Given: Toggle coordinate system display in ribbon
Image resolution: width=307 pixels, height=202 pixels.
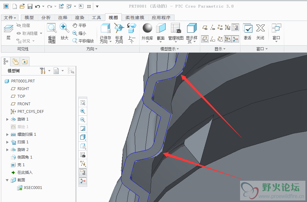Looking at the screenshot, I should point(227,28).
